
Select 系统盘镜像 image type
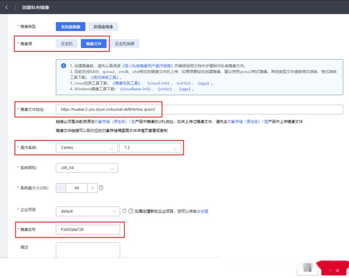(70, 27)
